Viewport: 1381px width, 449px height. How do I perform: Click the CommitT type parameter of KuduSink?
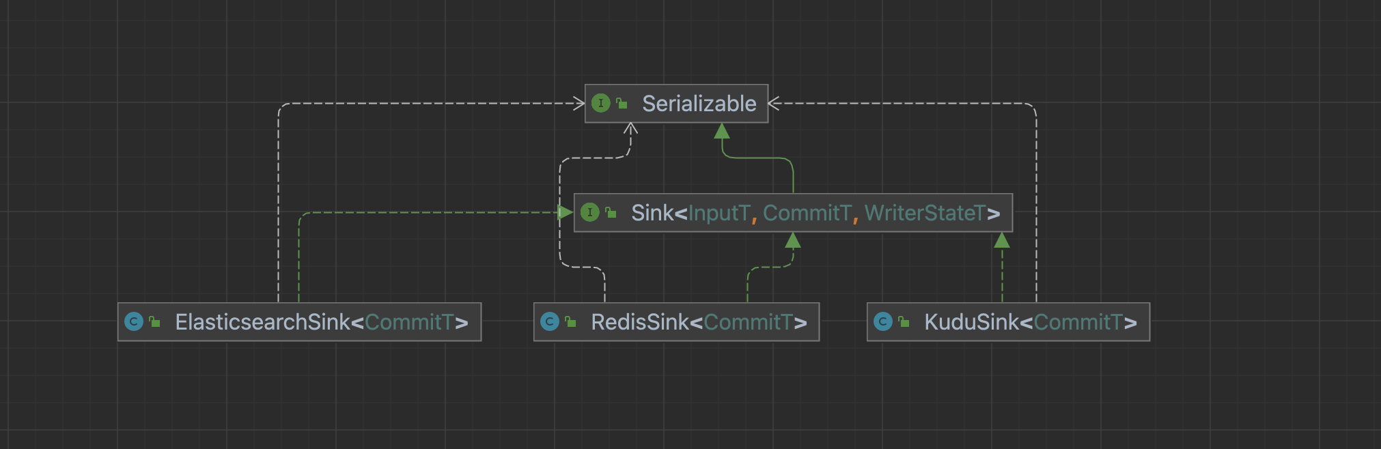click(x=1078, y=322)
